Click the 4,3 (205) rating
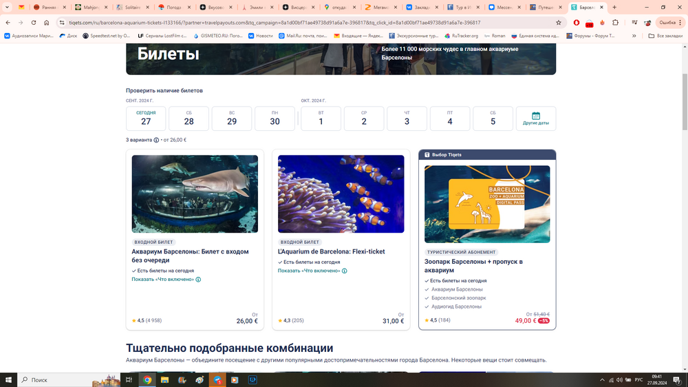 click(291, 321)
